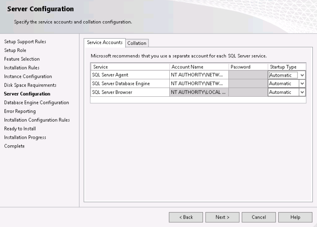The image size is (317, 227).
Task: Select Installation Configuration Rules step in sidebar
Action: point(37,120)
